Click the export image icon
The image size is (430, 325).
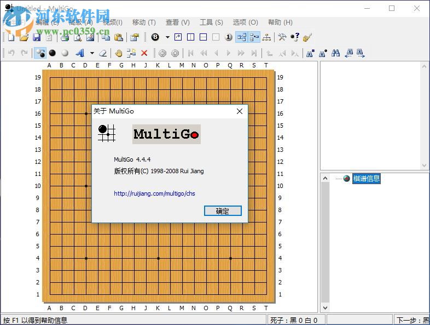90,37
